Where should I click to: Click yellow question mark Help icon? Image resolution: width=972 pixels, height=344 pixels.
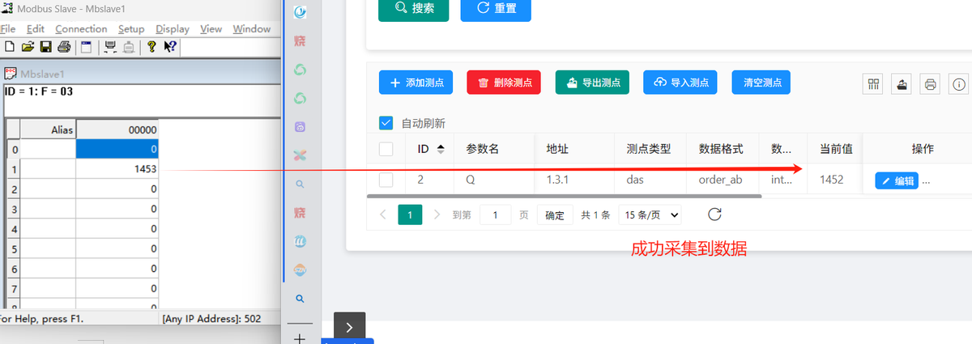151,47
